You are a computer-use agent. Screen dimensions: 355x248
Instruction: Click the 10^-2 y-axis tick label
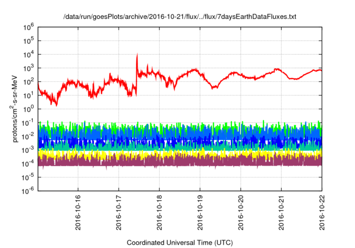(28, 136)
